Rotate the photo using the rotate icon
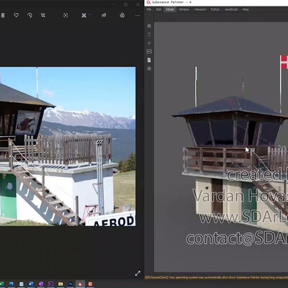288x288 pixels. (x=30, y=15)
